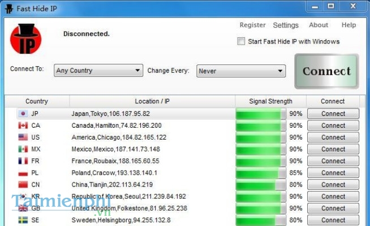Select the United Kingdom,Folkestone,81.96.25.238 entry
Viewport: 370px width, 226px height.
click(130, 208)
